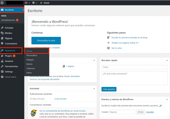Click the commenter avatar in recent comments
This screenshot has width=170, height=119.
point(33,113)
